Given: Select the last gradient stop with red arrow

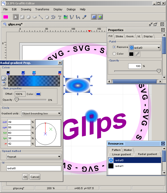Looking at the screenshot, I should tap(60, 73).
